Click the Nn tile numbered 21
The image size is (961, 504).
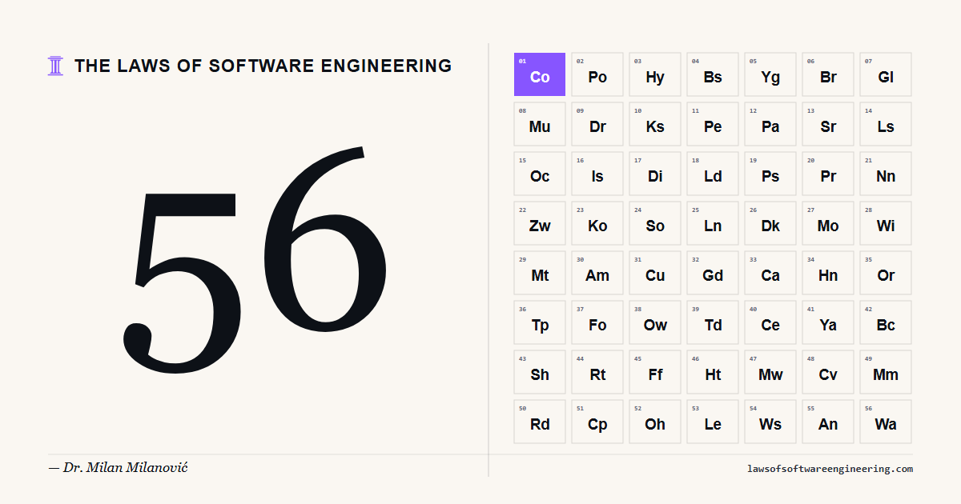pyautogui.click(x=886, y=174)
